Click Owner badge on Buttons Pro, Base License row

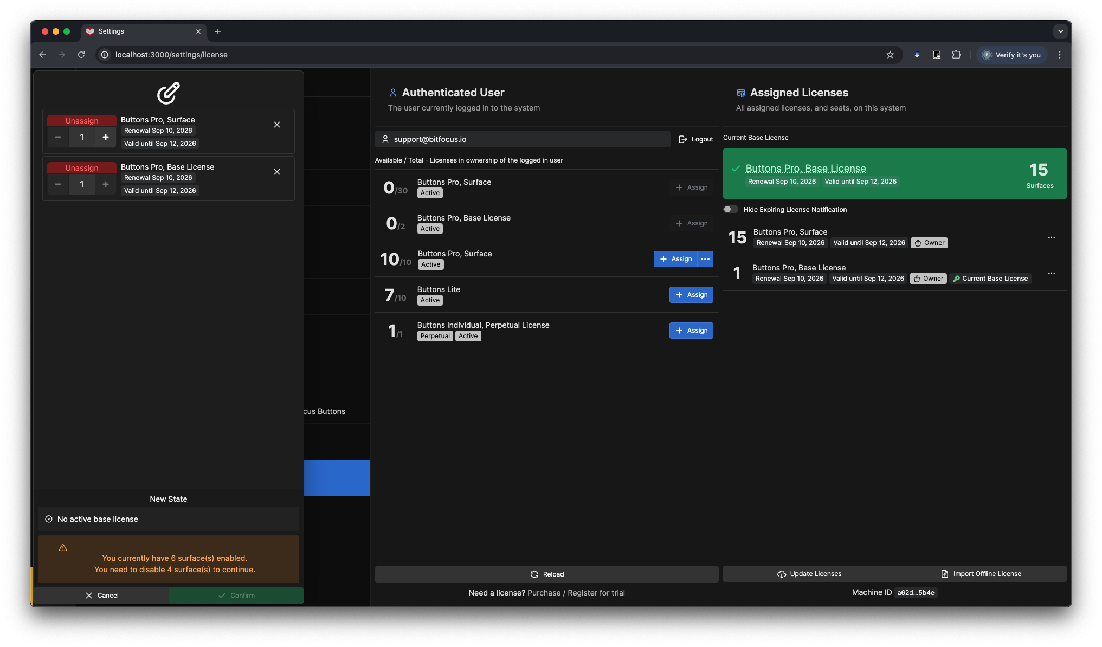929,279
